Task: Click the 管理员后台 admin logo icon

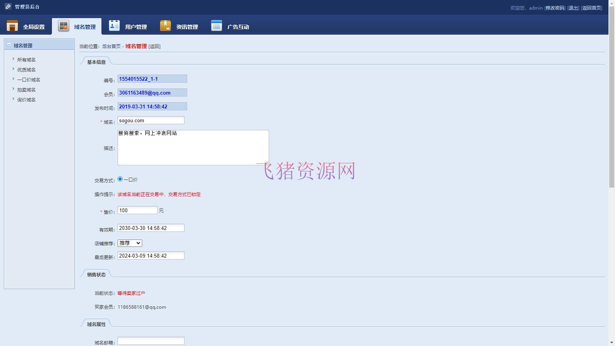Action: (7, 7)
